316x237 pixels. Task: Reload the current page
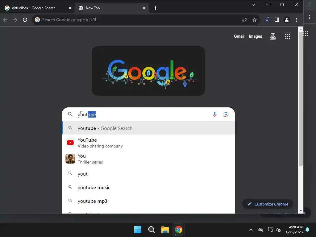pyautogui.click(x=25, y=20)
